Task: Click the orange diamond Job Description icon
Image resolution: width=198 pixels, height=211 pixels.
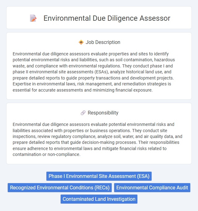Action: [81, 42]
